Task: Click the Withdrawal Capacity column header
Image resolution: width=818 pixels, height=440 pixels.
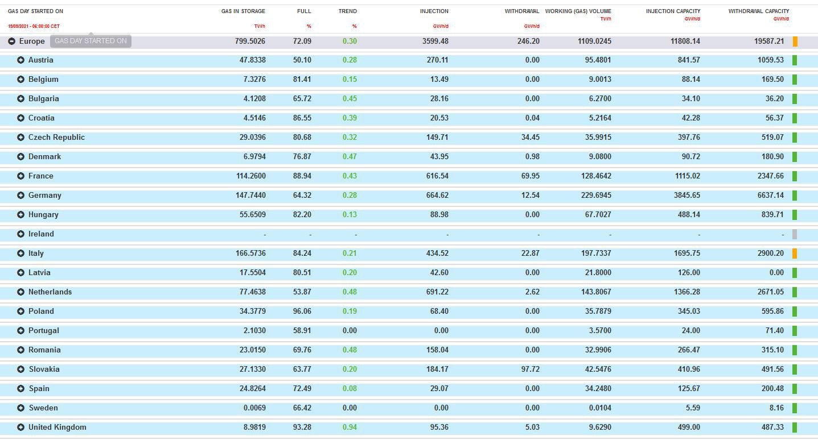Action: (759, 11)
